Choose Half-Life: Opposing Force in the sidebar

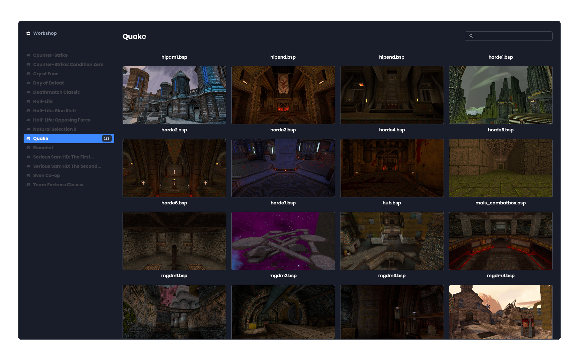(x=69, y=120)
